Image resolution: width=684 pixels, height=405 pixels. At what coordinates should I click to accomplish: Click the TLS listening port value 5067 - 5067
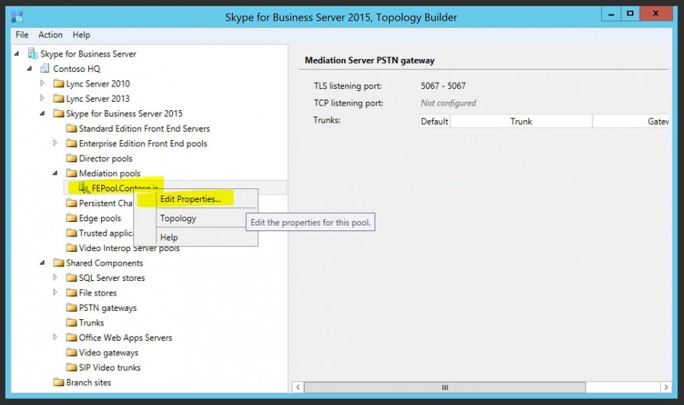coord(443,86)
